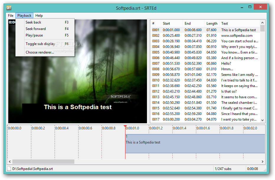Screen dimensions: 275x180
Task: Select row 0010 'I've tried to talk to it f...'
Action: (x=206, y=80)
